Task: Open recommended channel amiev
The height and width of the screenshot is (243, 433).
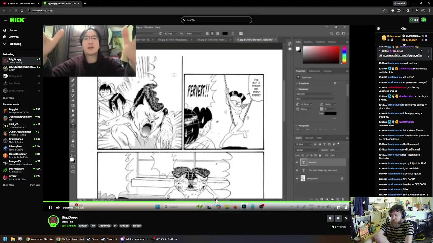Action: [21, 178]
